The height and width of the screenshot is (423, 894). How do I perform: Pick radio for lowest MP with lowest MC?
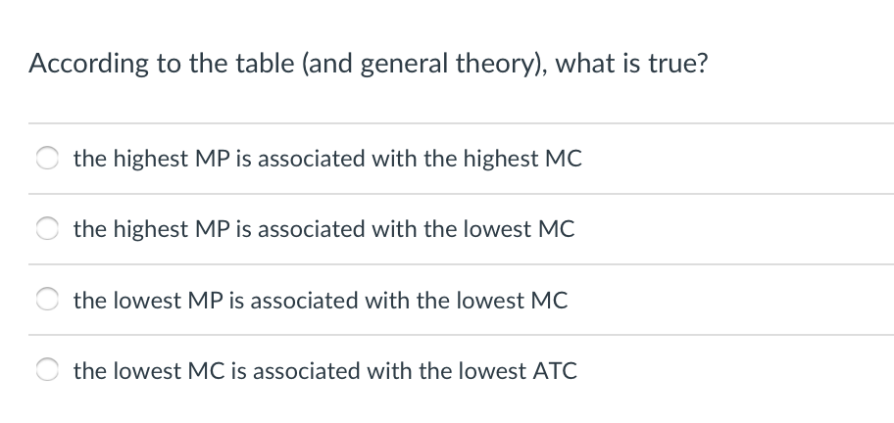pyautogui.click(x=47, y=300)
